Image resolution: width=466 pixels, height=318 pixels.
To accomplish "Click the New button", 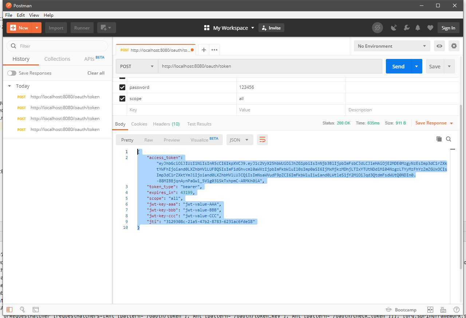I will [20, 28].
